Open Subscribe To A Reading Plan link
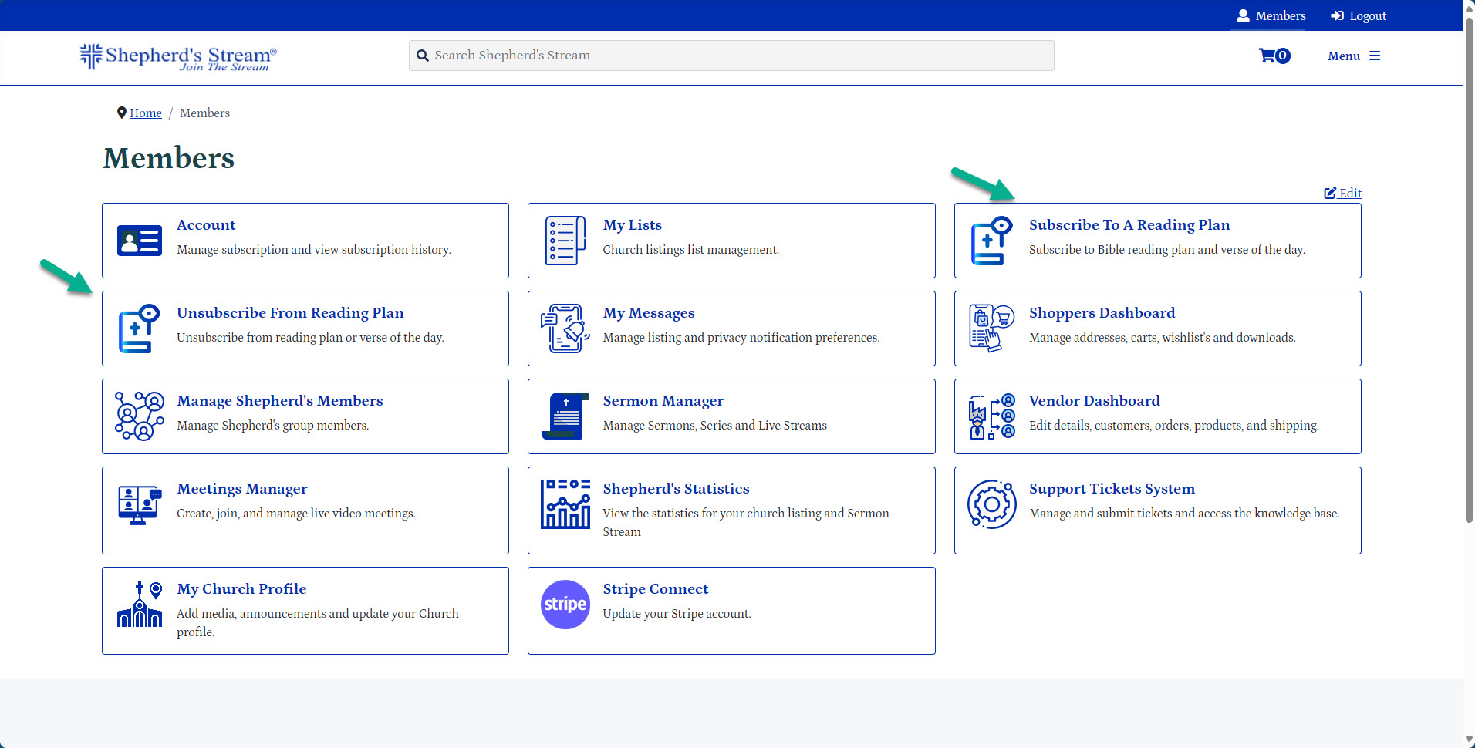The width and height of the screenshot is (1475, 748). [1129, 225]
